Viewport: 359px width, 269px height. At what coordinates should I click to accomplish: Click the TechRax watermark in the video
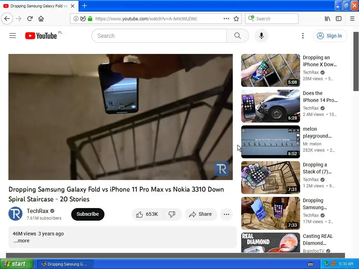click(222, 169)
